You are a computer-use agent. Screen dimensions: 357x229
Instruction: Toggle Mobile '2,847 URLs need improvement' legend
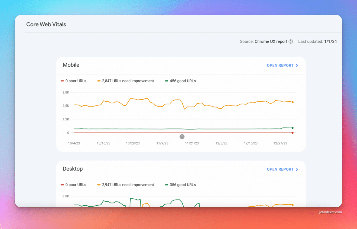[x=126, y=81]
